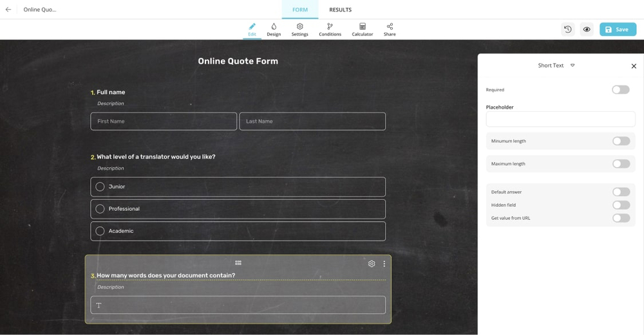Close the Short Text settings panel

pos(634,66)
